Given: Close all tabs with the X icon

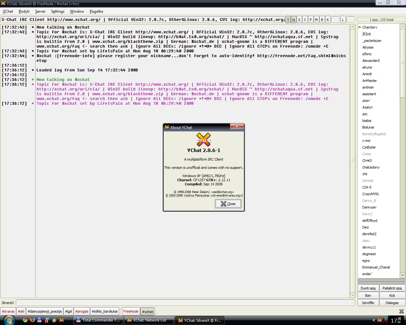Looking at the screenshot, I should (402, 311).
